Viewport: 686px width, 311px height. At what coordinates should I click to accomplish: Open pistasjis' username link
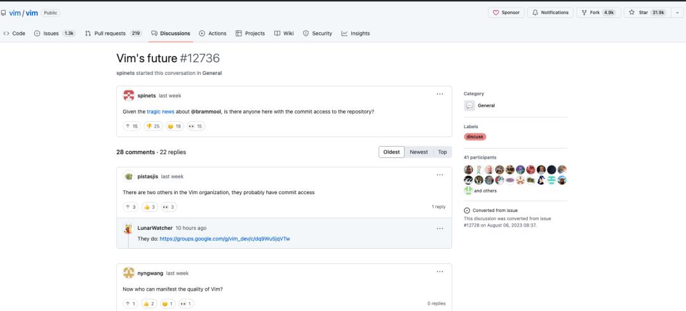click(x=147, y=176)
